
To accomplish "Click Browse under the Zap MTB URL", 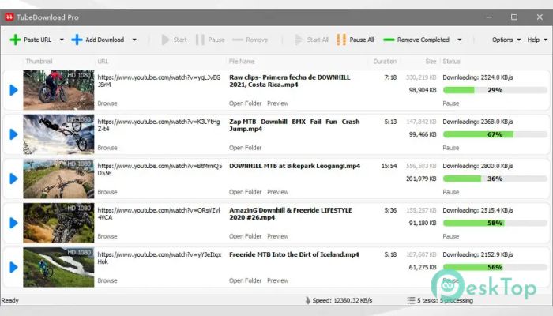I will [x=107, y=148].
